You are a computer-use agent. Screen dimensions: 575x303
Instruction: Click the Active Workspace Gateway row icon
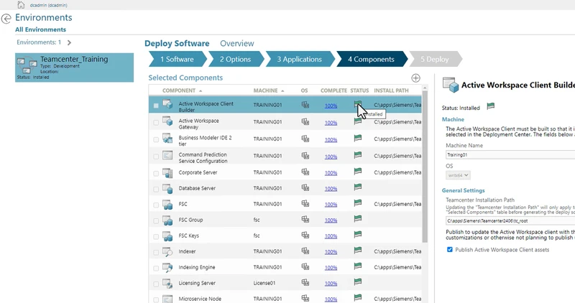coord(167,121)
